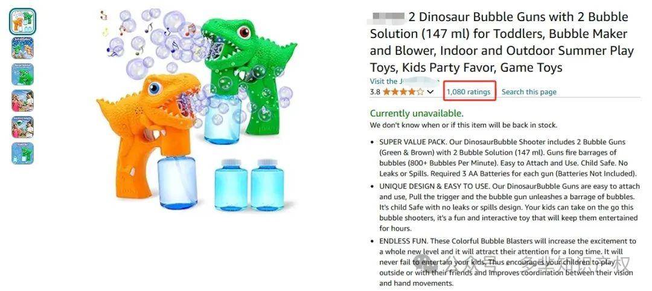Open the 1,080 ratings link

point(468,92)
